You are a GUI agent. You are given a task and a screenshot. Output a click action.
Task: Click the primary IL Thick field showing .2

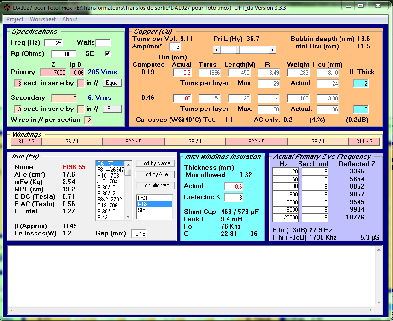coord(361,84)
